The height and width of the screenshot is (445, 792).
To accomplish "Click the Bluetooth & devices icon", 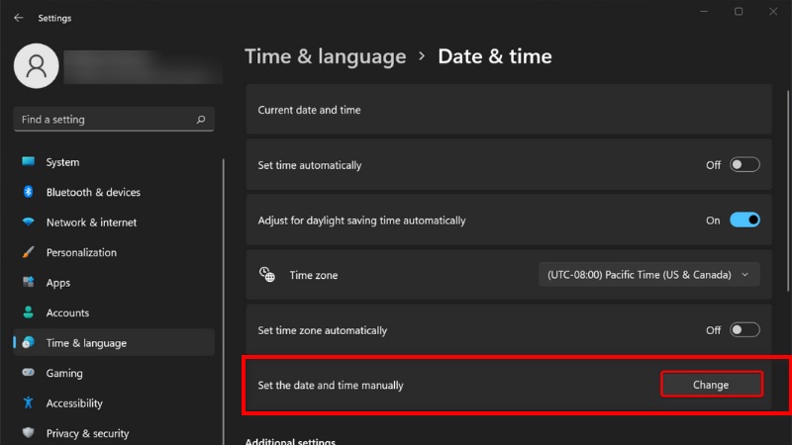I will pyautogui.click(x=29, y=192).
